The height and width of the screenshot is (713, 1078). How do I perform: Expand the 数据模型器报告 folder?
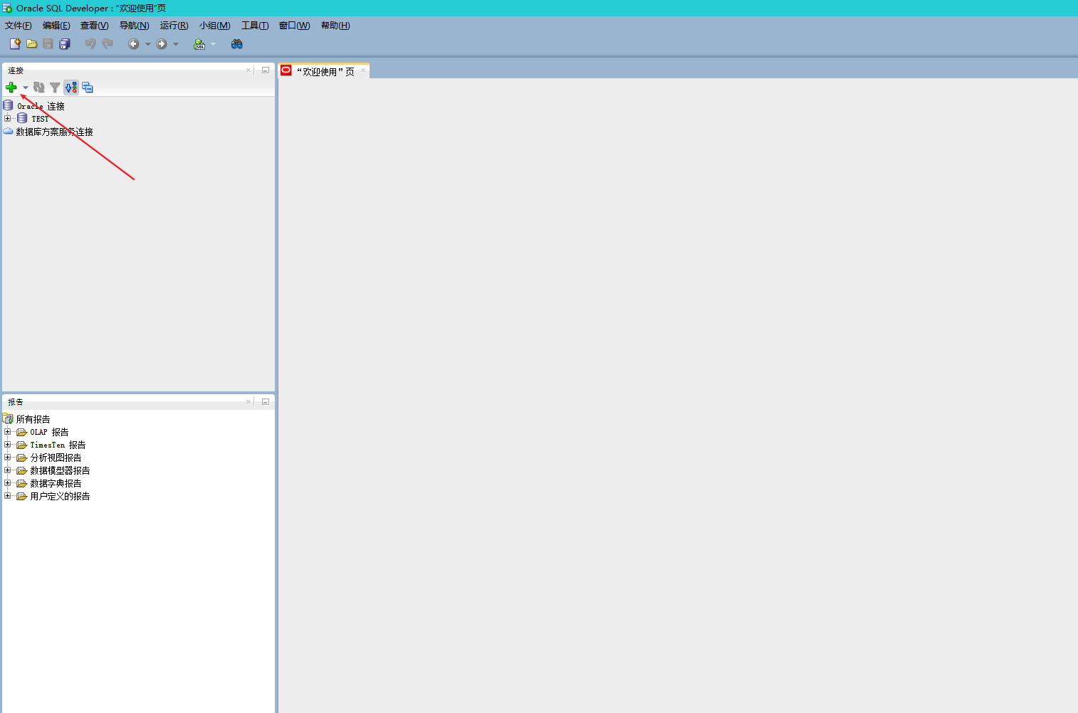coord(8,470)
